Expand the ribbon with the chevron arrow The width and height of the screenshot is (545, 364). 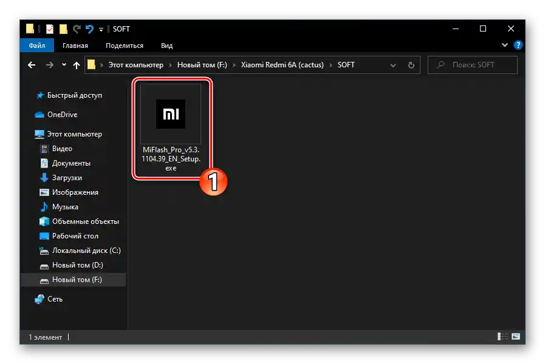coord(504,45)
